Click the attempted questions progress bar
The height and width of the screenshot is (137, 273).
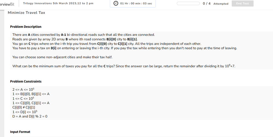(188, 4)
